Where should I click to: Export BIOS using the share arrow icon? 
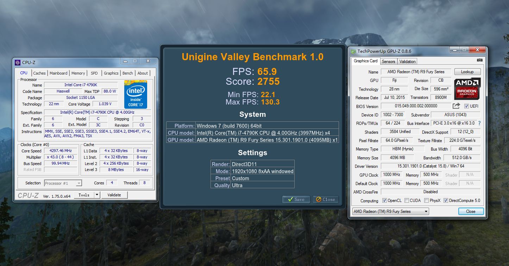click(456, 106)
